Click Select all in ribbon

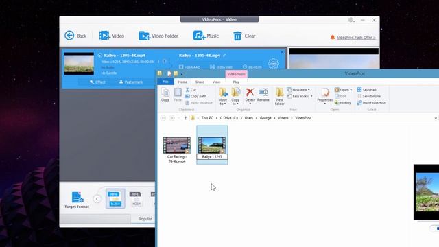click(x=366, y=90)
